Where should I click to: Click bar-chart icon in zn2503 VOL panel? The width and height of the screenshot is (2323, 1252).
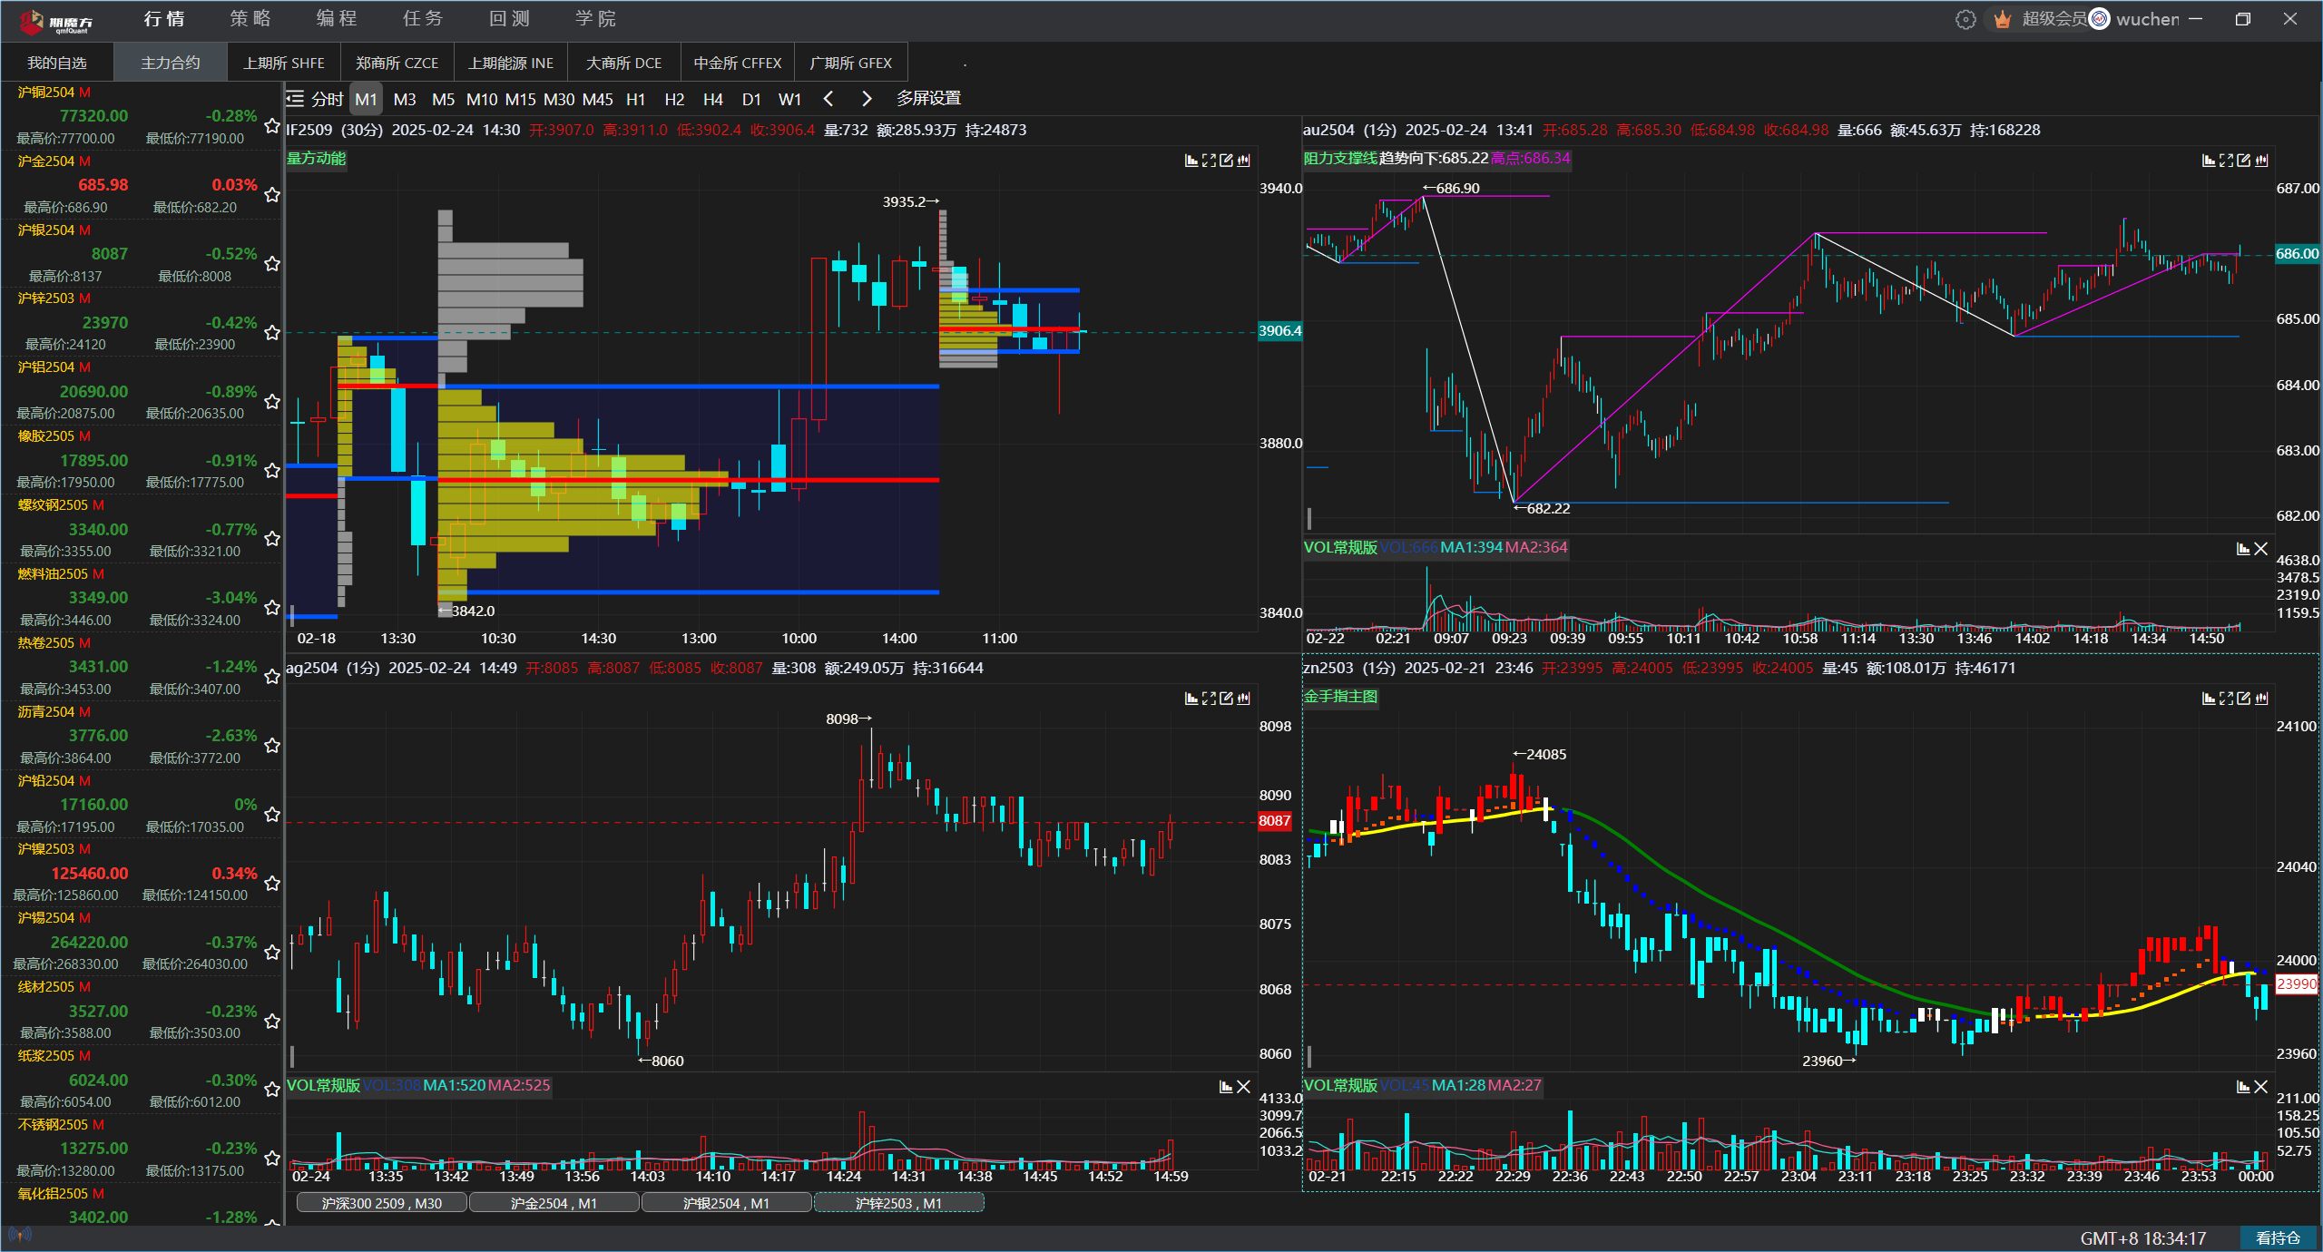(2243, 1087)
